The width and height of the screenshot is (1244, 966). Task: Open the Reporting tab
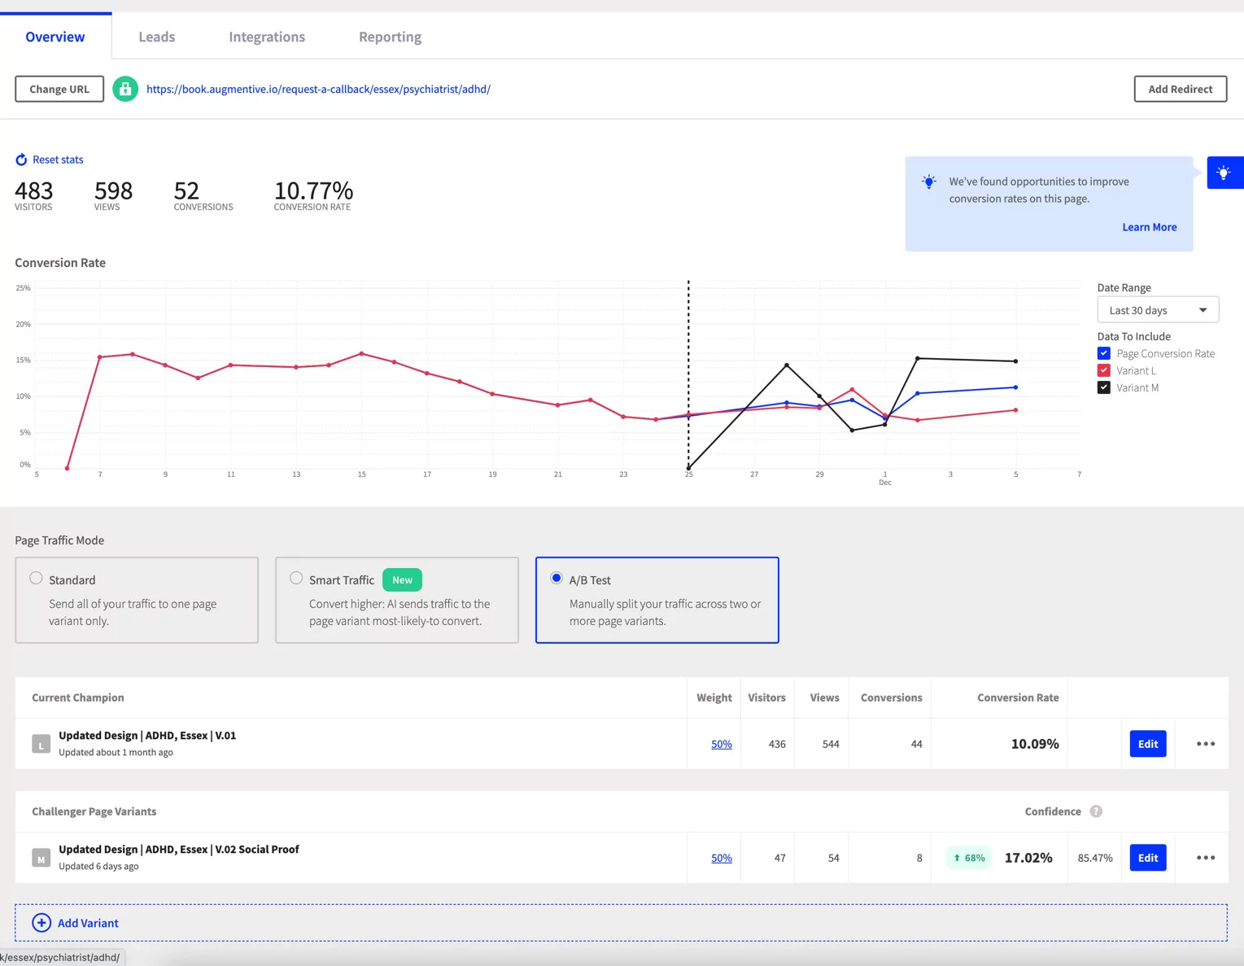390,37
